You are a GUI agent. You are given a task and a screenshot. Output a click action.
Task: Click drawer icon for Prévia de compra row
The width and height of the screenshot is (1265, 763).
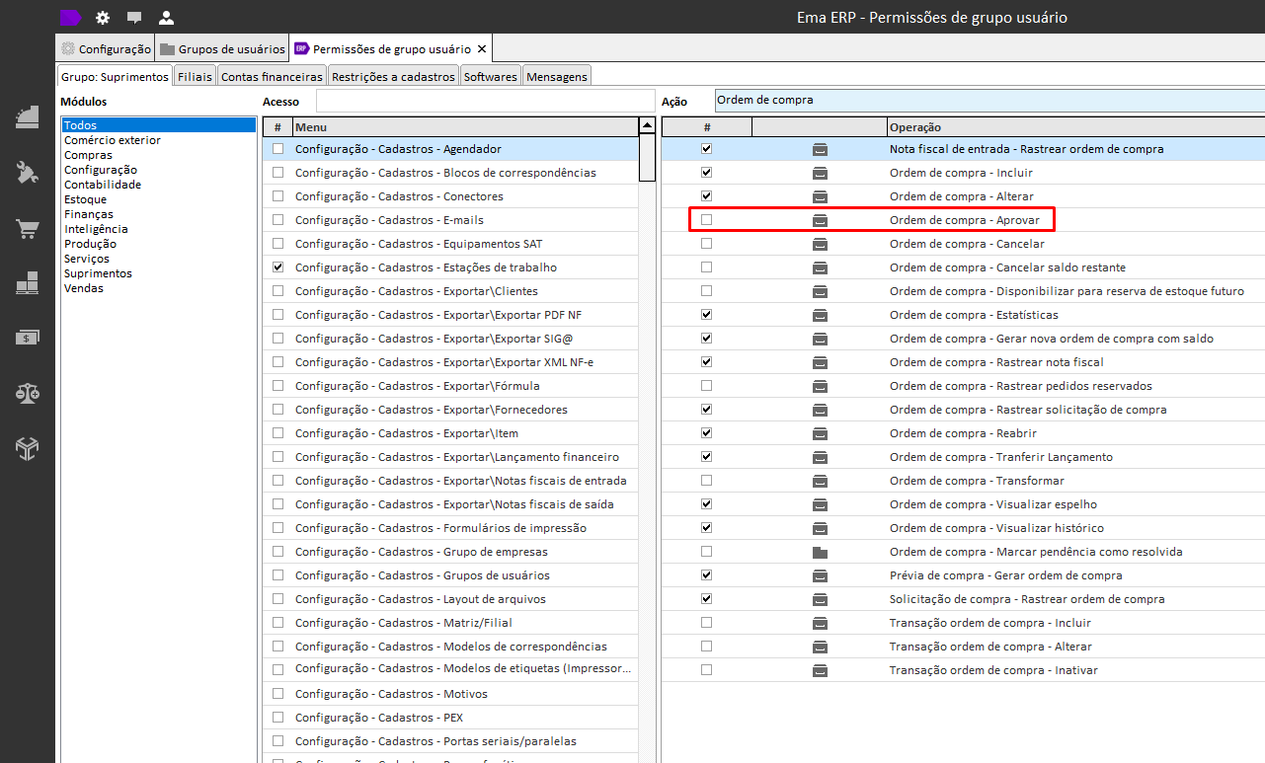(820, 575)
